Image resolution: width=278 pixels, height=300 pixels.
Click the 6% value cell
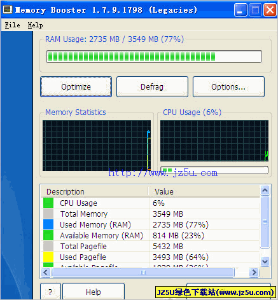158,203
